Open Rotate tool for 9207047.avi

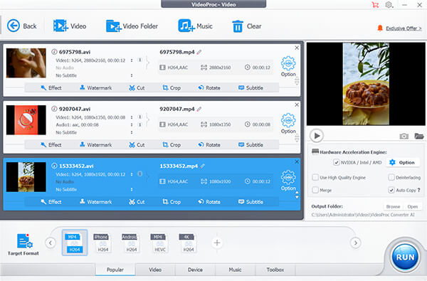(x=209, y=145)
